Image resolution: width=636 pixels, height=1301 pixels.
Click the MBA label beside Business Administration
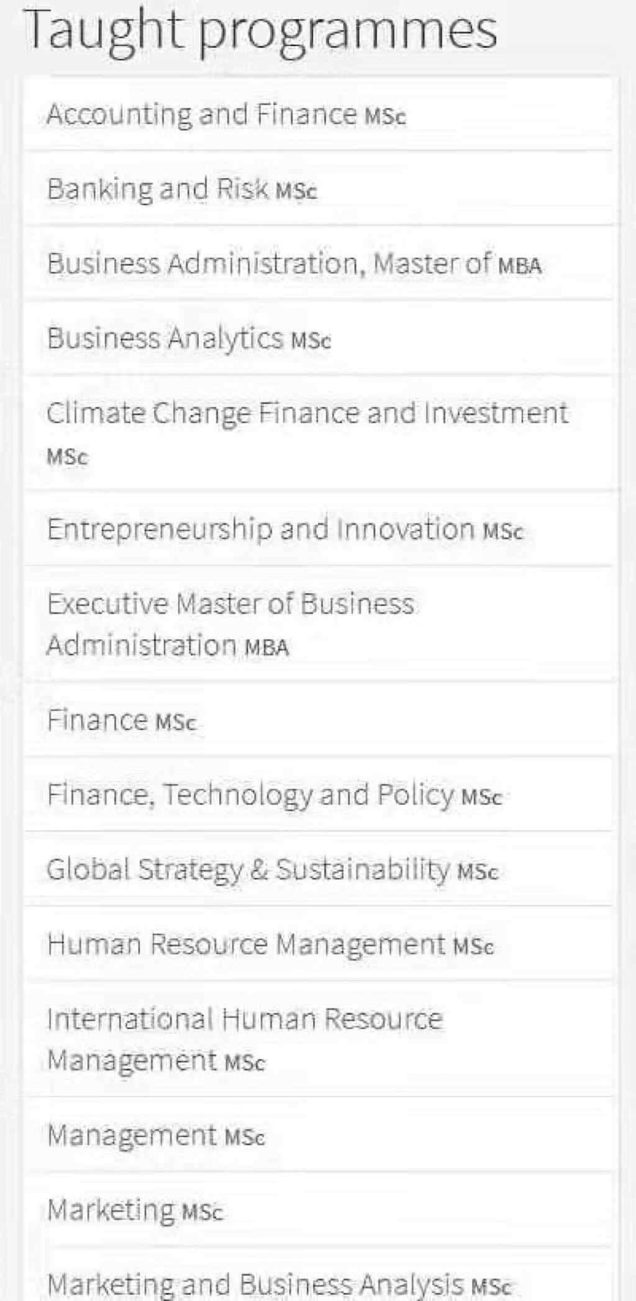point(520,267)
